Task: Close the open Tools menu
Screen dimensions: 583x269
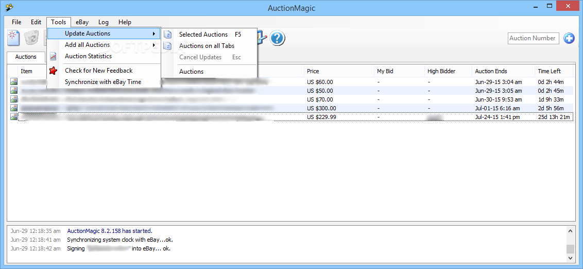Action: click(58, 22)
